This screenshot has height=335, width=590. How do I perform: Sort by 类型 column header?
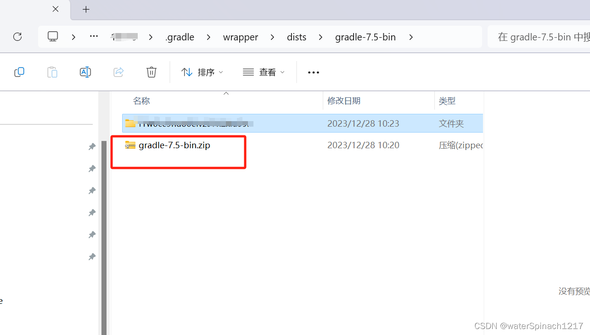coord(447,101)
